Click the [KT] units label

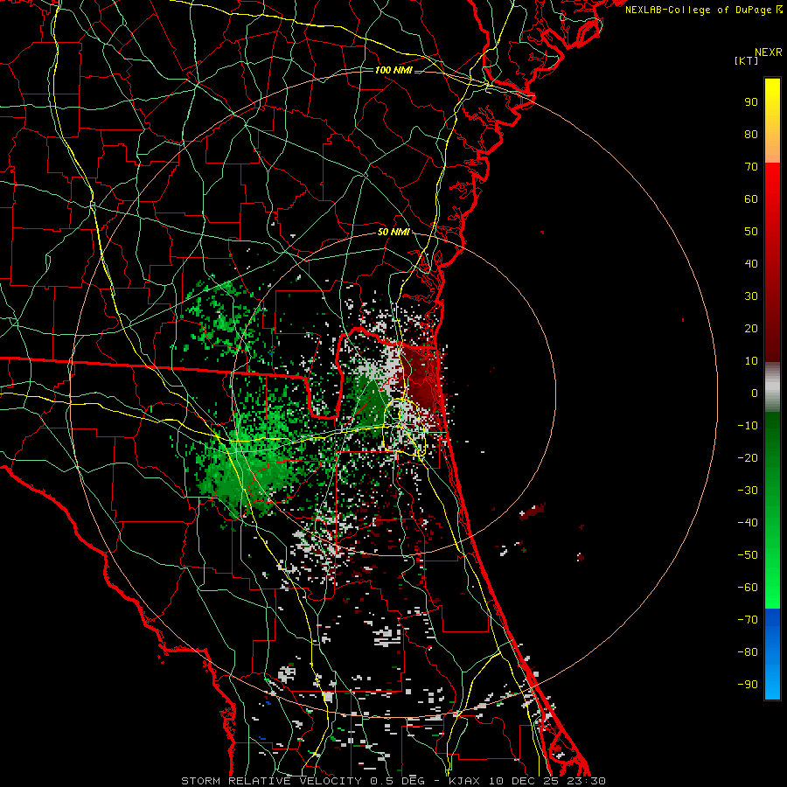[746, 60]
